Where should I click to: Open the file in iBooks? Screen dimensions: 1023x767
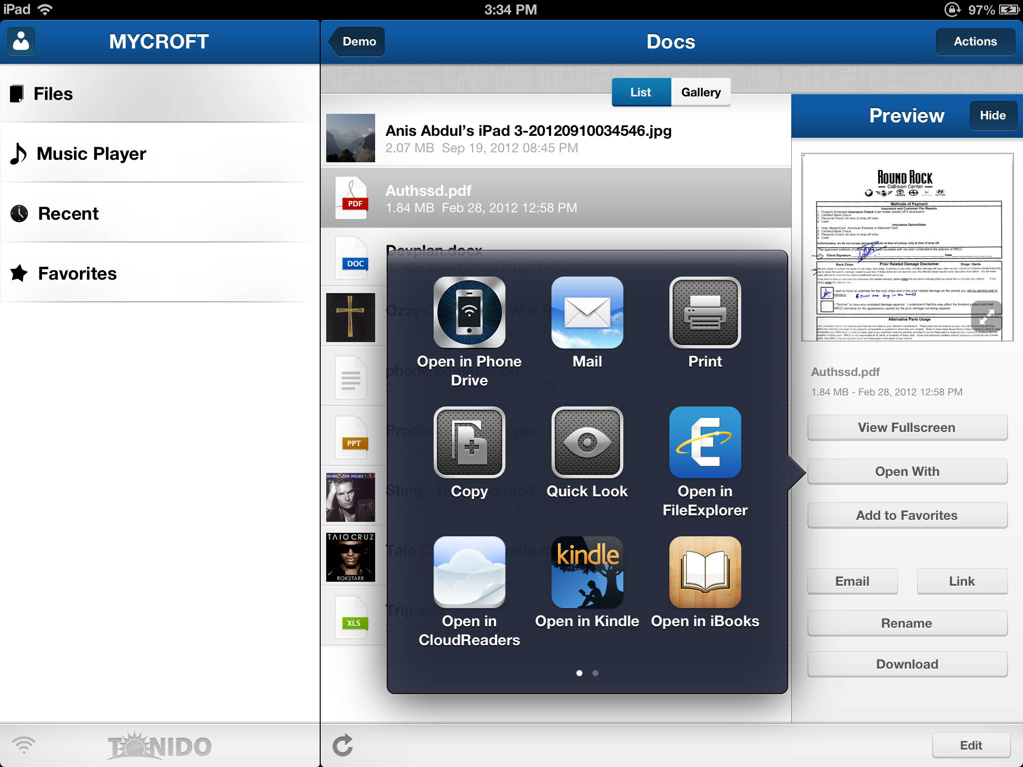pyautogui.click(x=705, y=572)
